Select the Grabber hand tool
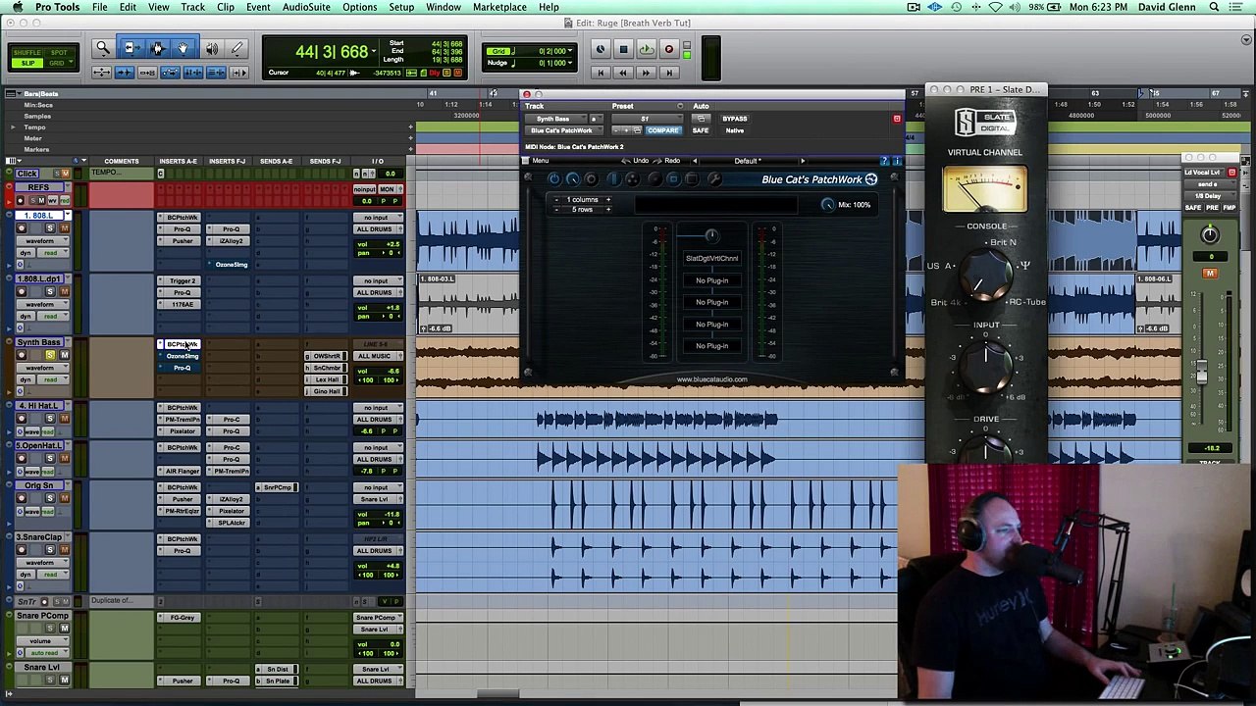Viewport: 1256px width, 706px height. click(x=183, y=48)
